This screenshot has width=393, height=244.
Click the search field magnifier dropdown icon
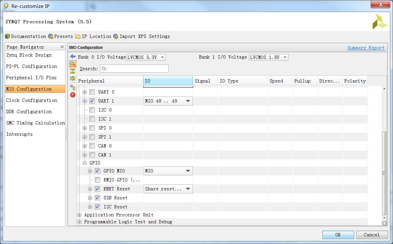104,69
